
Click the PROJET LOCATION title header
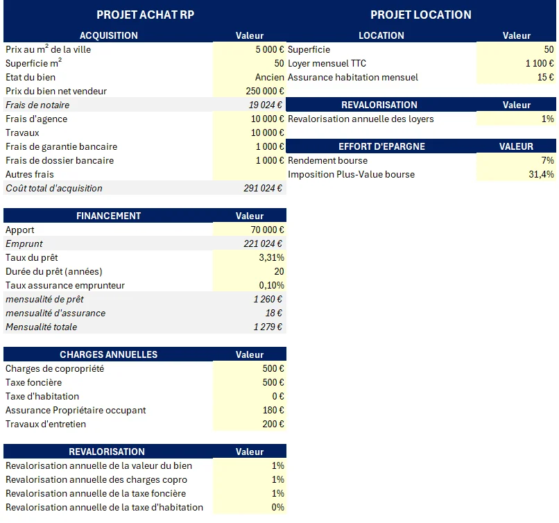coord(420,15)
